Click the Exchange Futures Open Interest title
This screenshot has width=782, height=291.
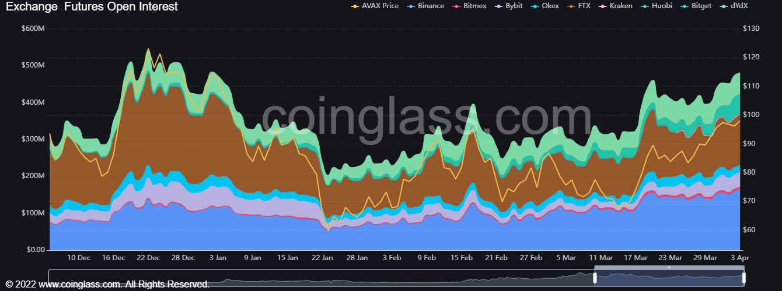(92, 7)
